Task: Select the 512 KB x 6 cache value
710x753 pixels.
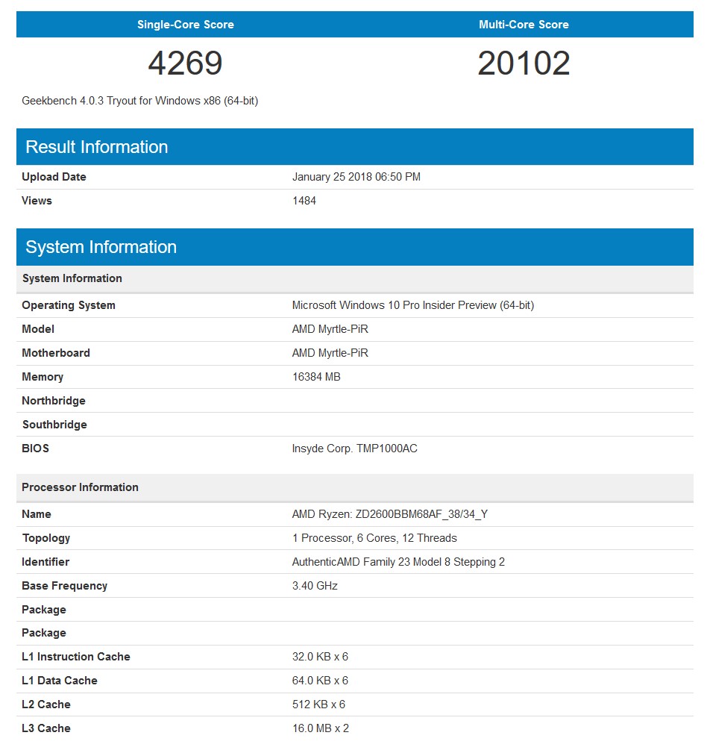Action: (x=318, y=704)
